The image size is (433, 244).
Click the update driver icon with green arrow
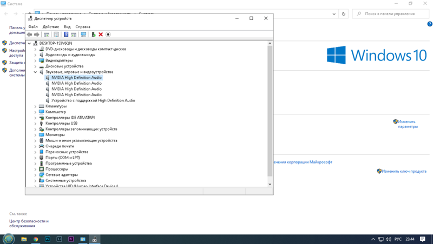coord(94,35)
